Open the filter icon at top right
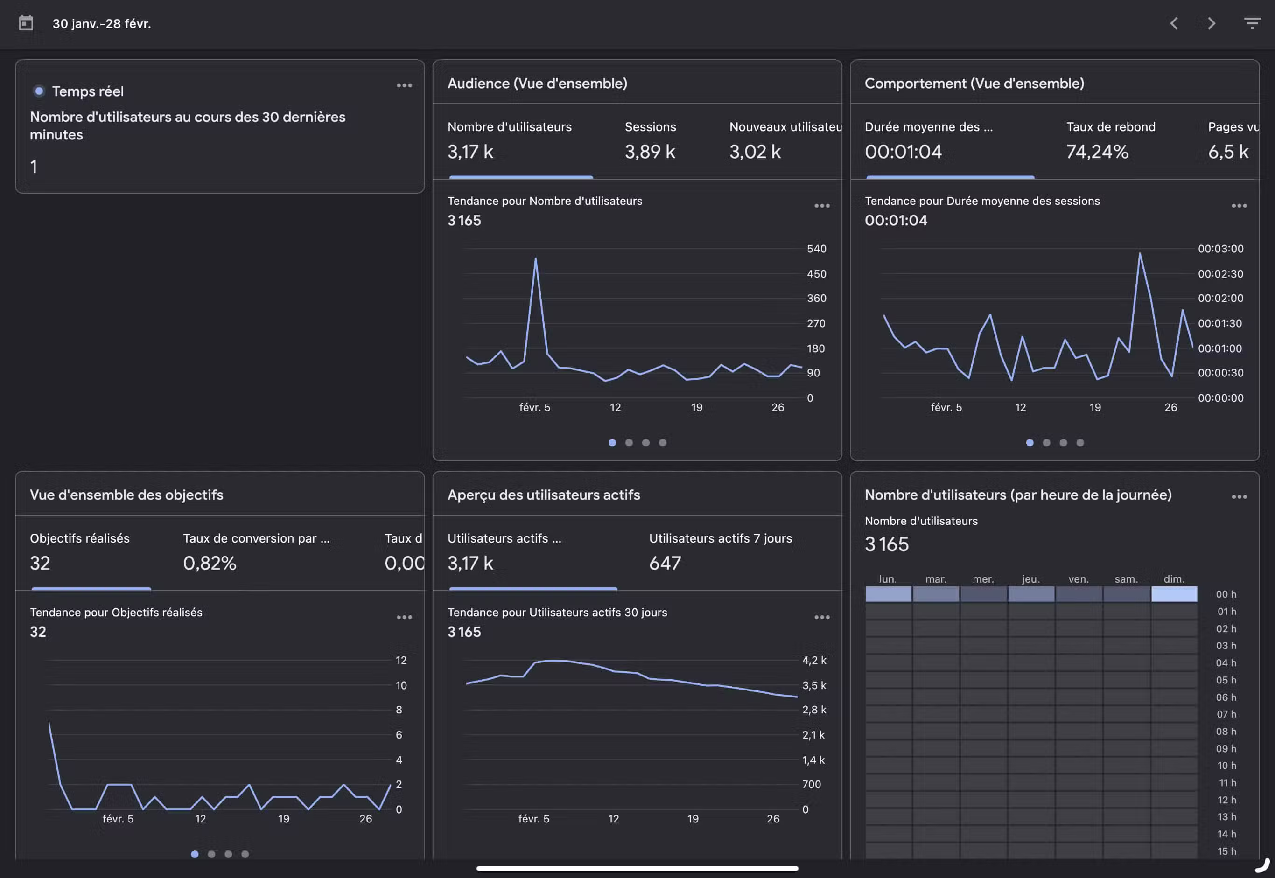This screenshot has width=1275, height=878. (1252, 23)
